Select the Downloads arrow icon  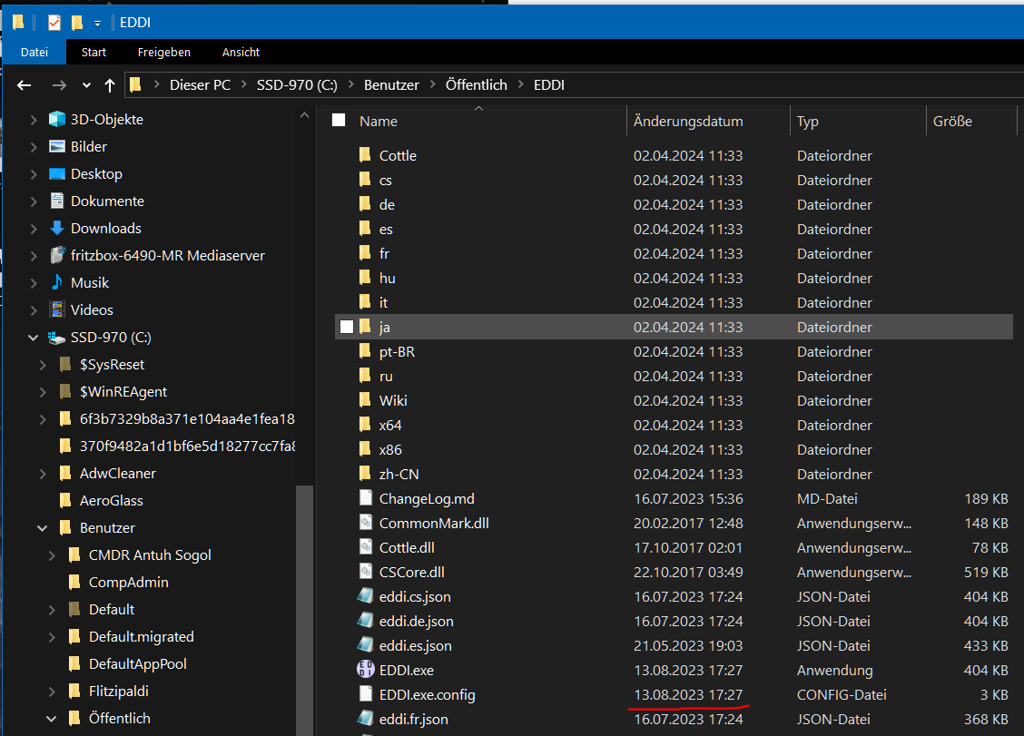coord(57,228)
